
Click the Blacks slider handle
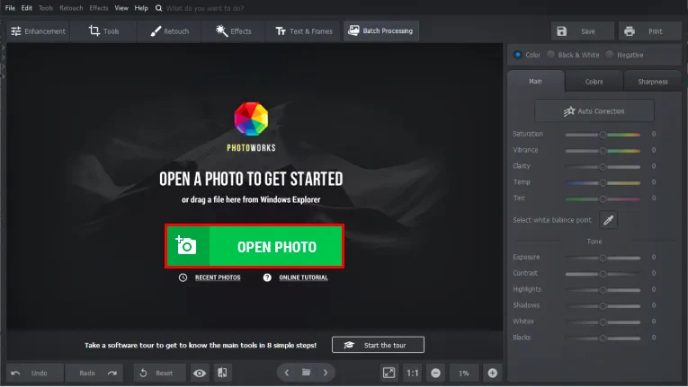[x=603, y=339]
